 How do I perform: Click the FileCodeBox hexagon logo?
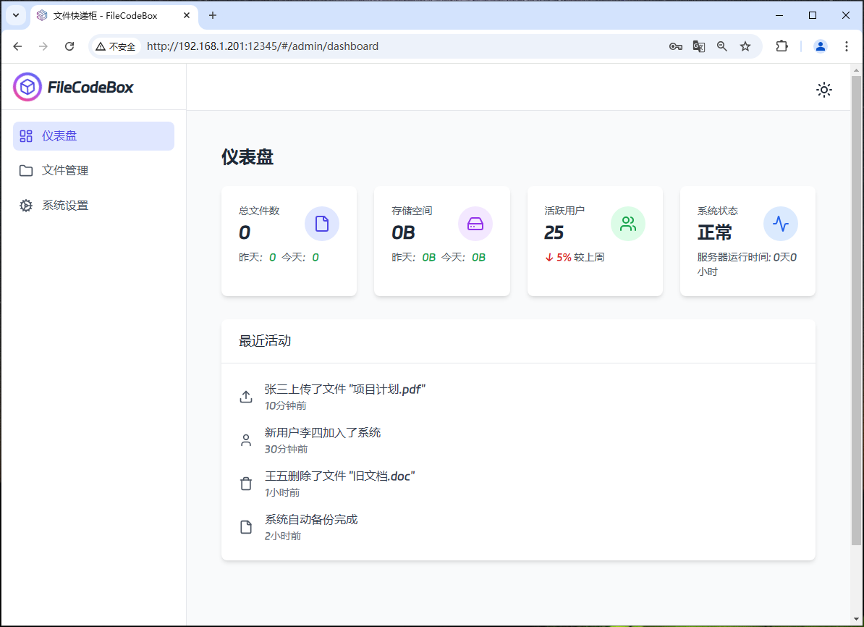[x=27, y=87]
